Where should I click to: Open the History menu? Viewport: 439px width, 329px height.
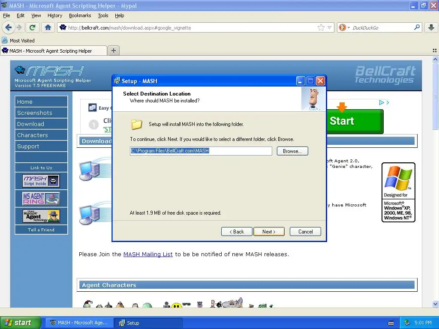tap(54, 15)
